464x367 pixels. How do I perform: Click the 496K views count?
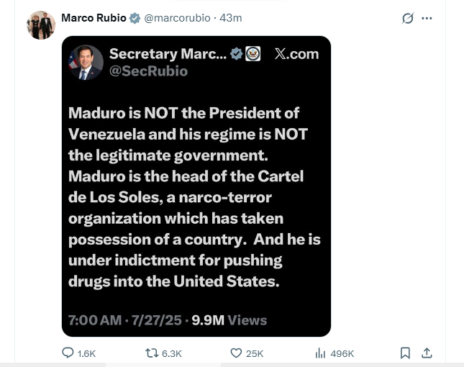342,353
